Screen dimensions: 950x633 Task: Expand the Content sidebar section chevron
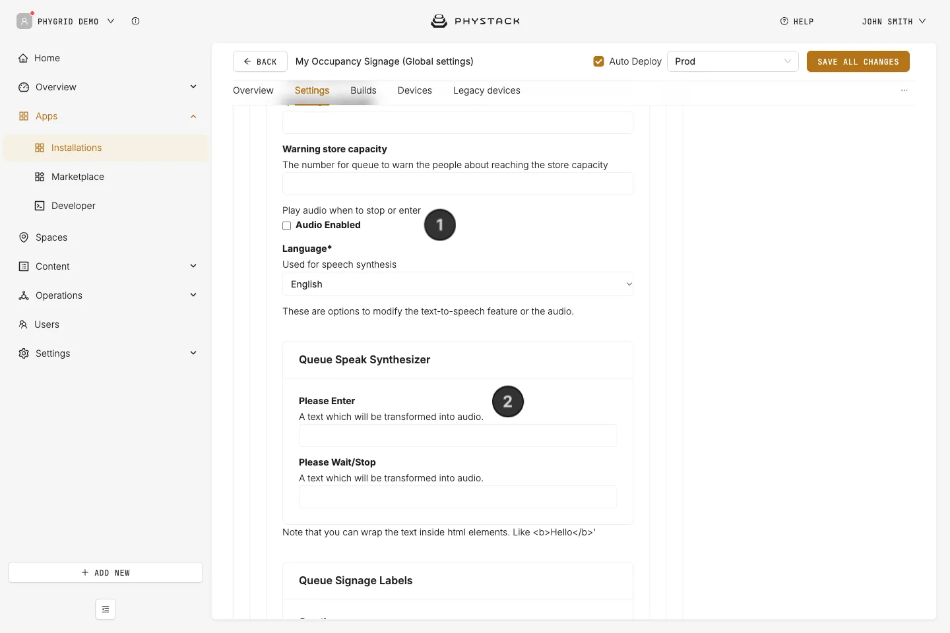(x=193, y=266)
